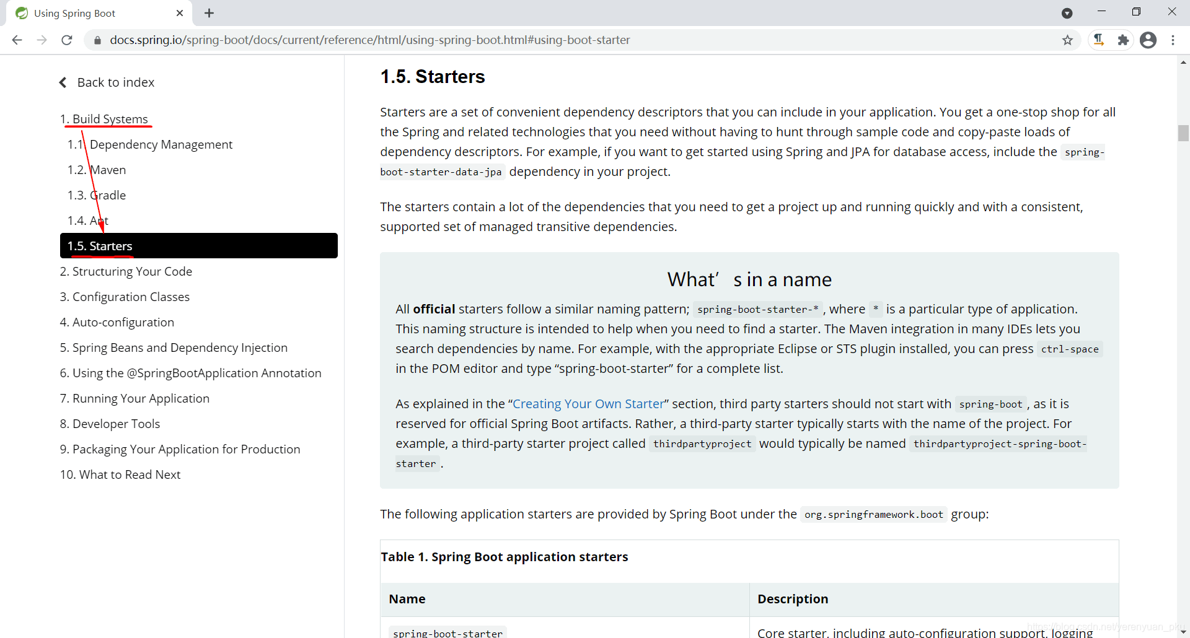Image resolution: width=1190 pixels, height=638 pixels.
Task: Click the What's in a name heading
Action: (x=749, y=279)
